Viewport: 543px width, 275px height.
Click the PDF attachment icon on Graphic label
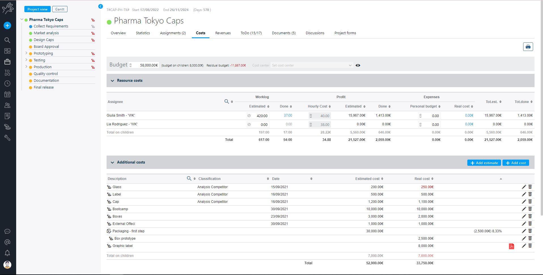[x=511, y=246]
